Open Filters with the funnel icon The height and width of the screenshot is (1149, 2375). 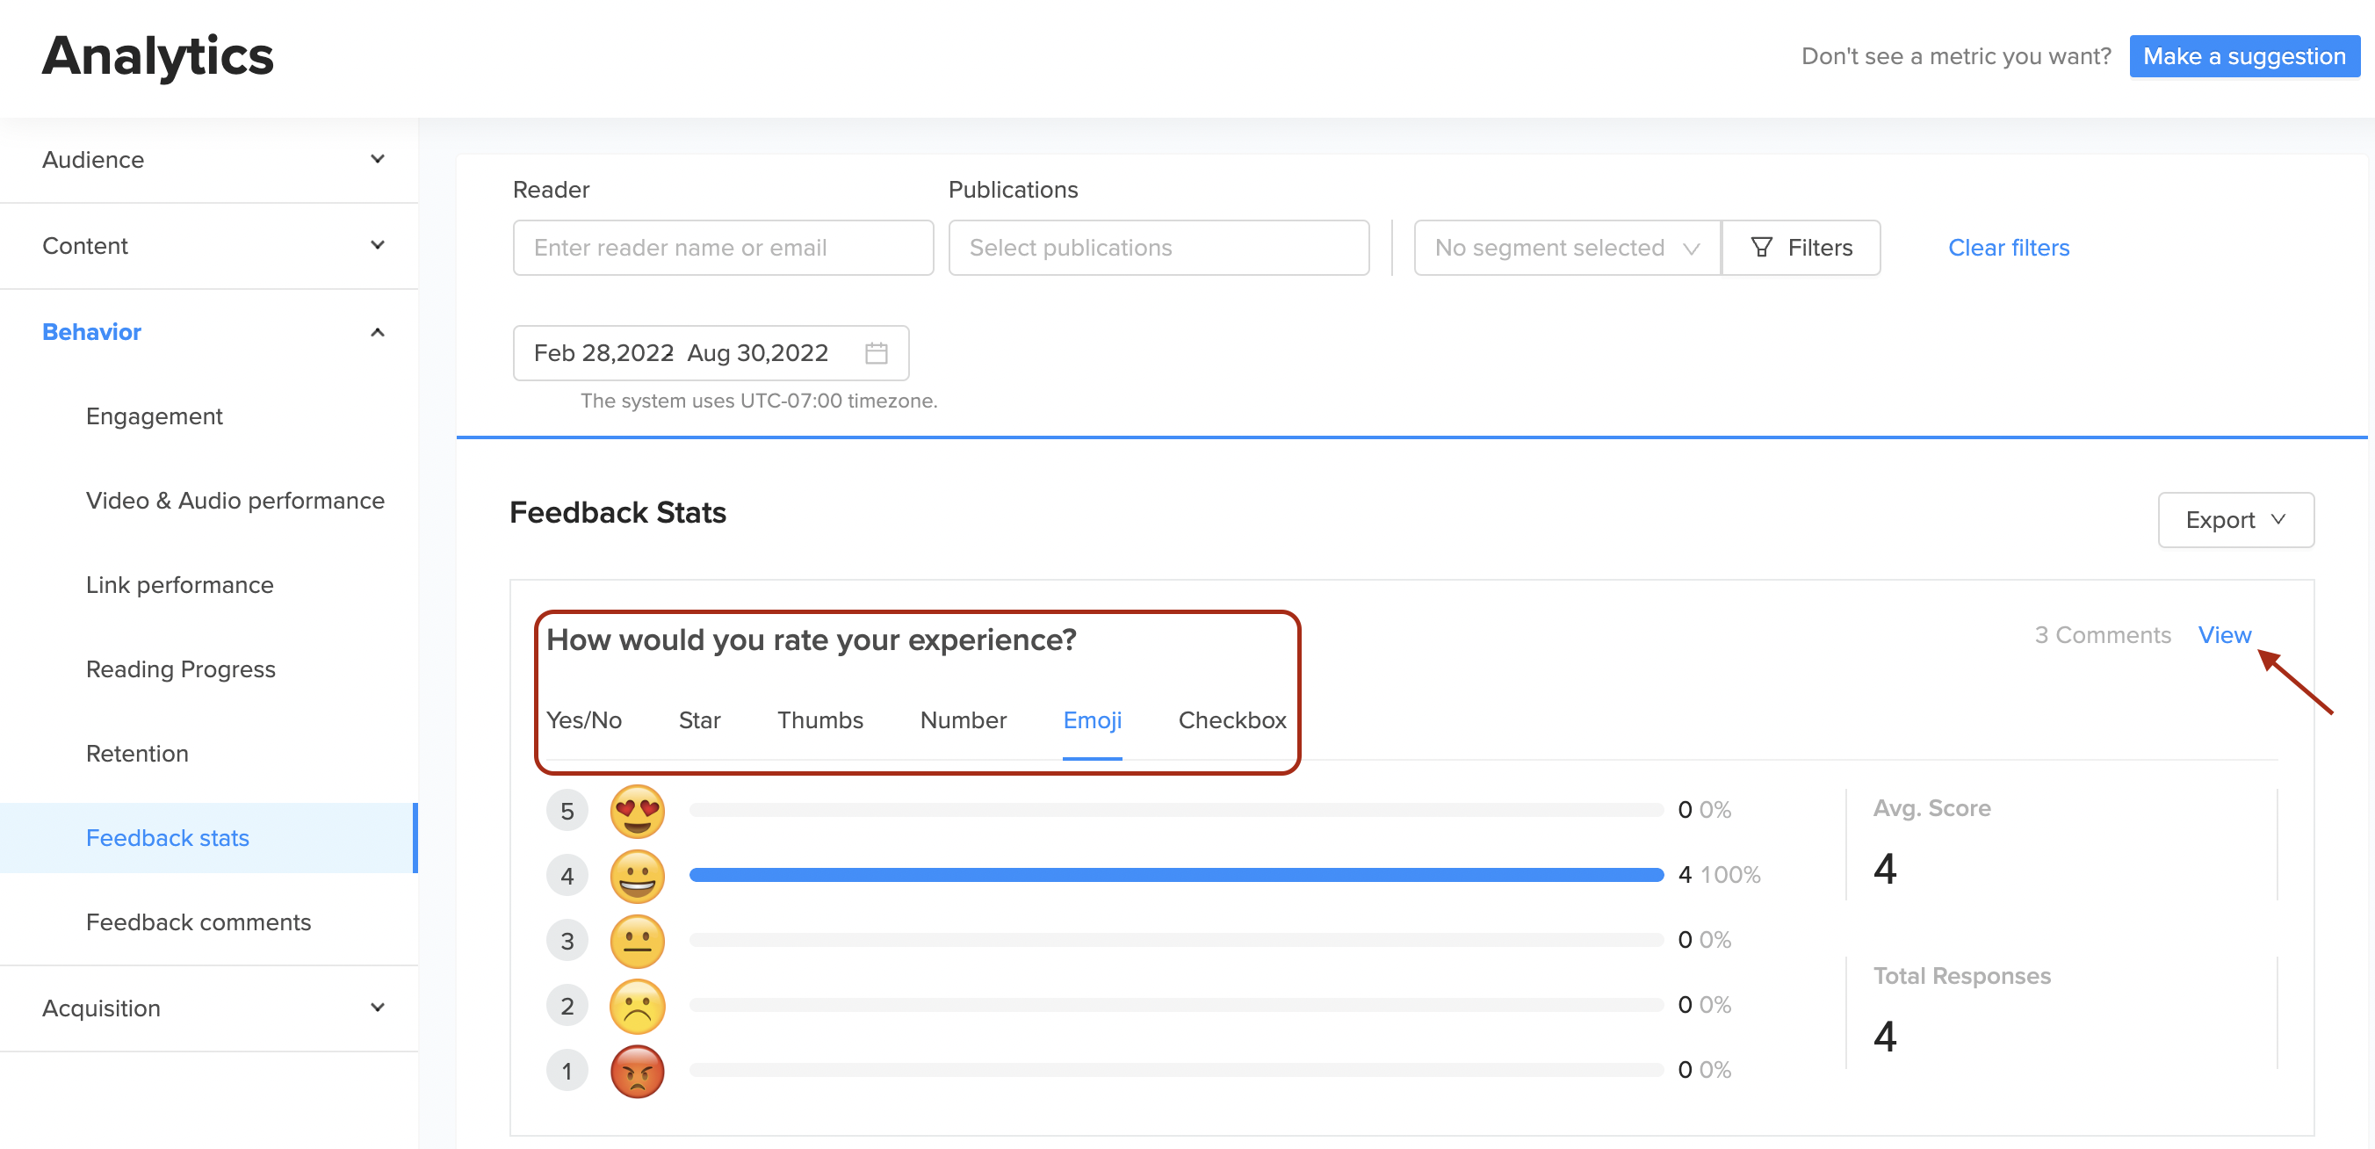1800,247
